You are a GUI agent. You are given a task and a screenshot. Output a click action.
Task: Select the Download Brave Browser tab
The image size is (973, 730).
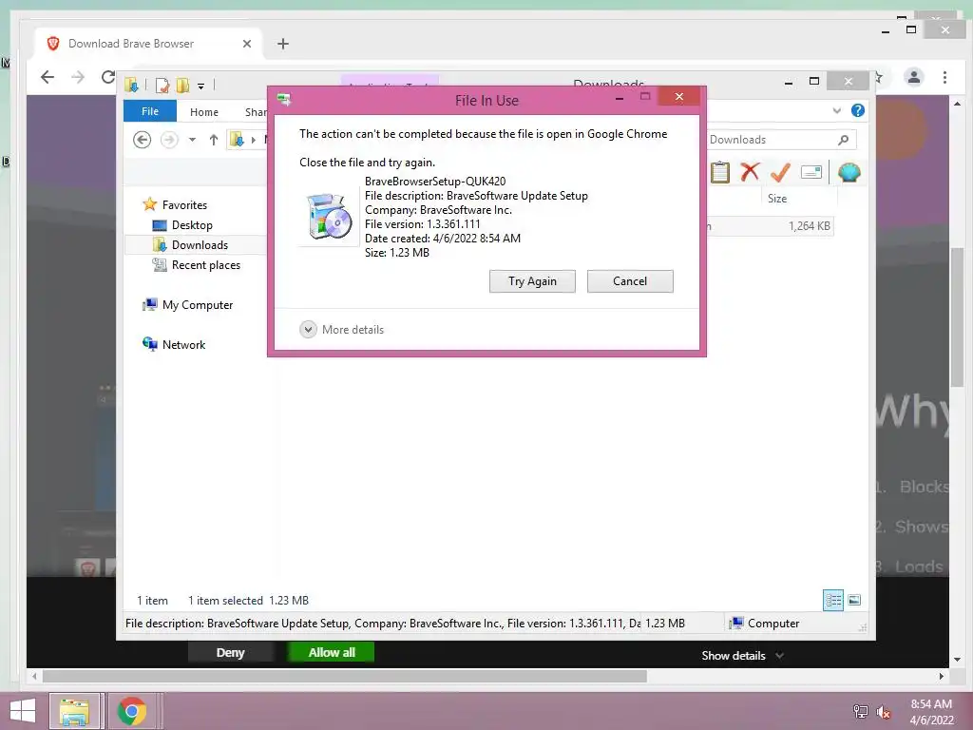149,44
